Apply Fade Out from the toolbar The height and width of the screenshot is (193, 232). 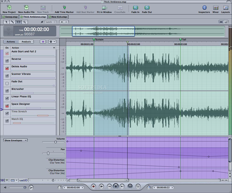147,8
